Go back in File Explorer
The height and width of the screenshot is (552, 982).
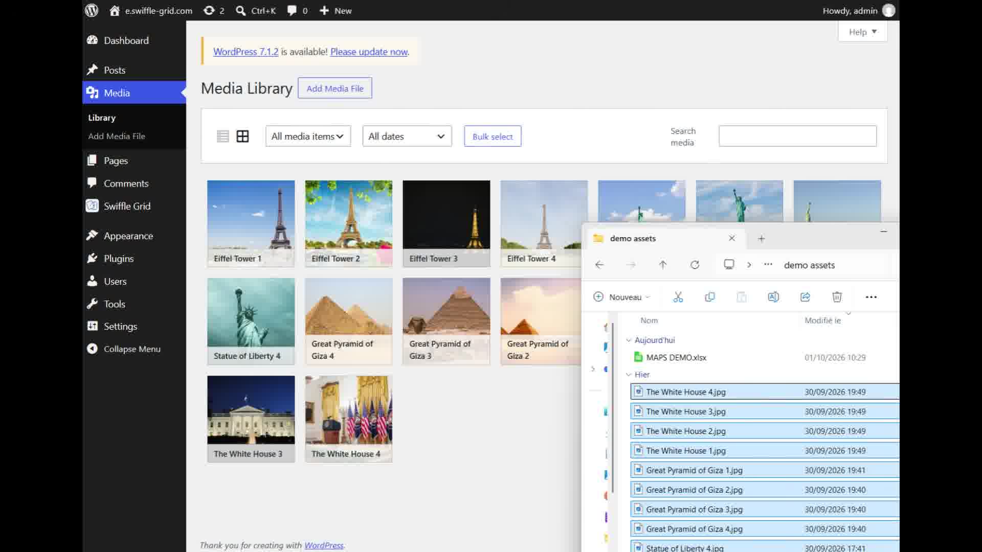click(x=599, y=265)
